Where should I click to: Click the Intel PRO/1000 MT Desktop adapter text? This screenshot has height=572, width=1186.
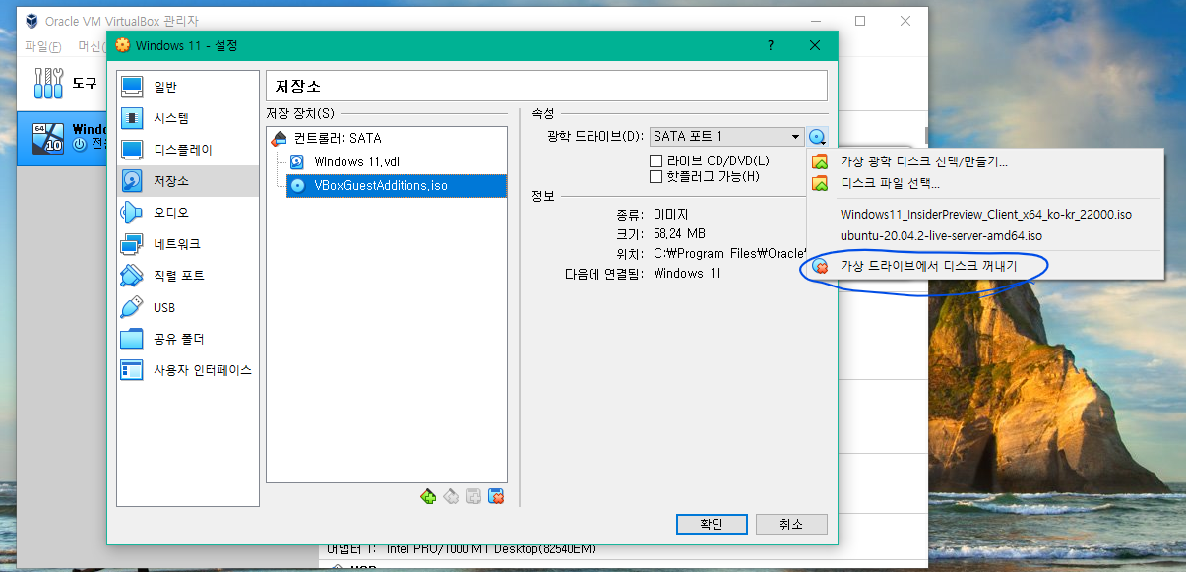pyautogui.click(x=491, y=549)
